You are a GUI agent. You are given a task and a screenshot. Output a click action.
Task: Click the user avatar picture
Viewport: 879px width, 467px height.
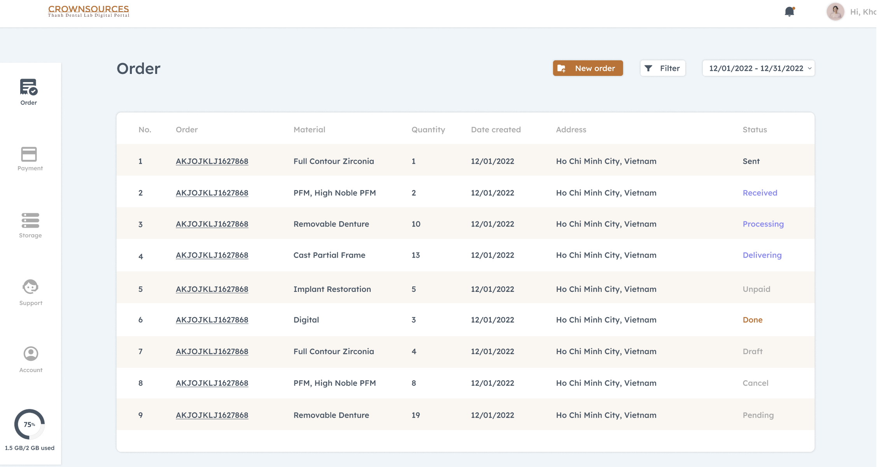(835, 12)
